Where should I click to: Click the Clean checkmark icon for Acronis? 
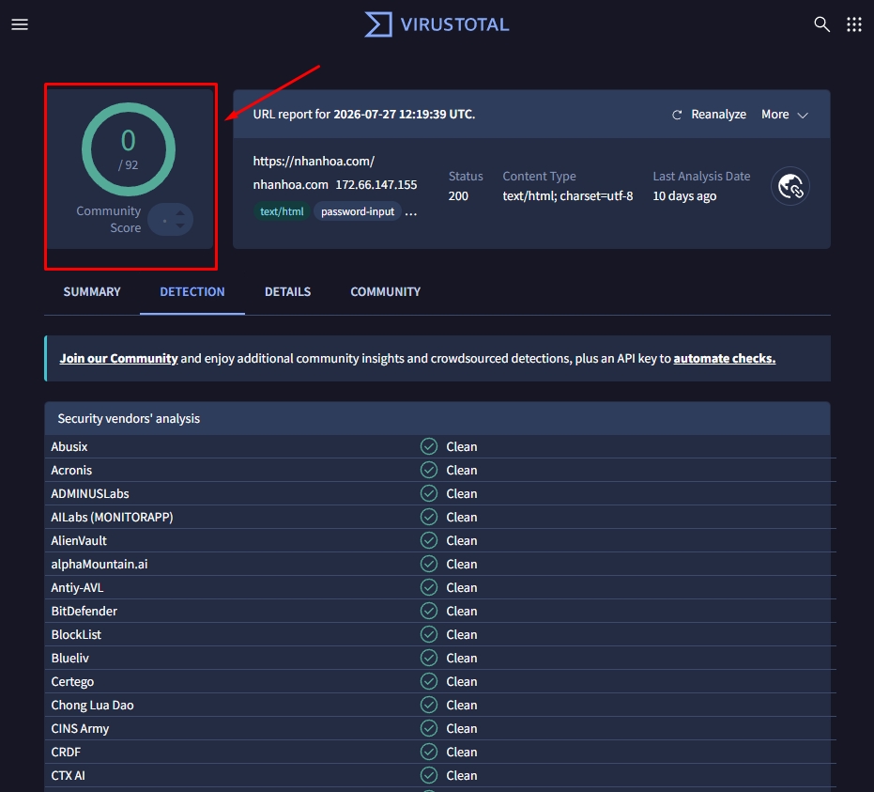pos(429,470)
